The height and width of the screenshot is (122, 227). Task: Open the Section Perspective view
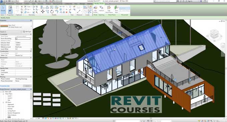14,113
